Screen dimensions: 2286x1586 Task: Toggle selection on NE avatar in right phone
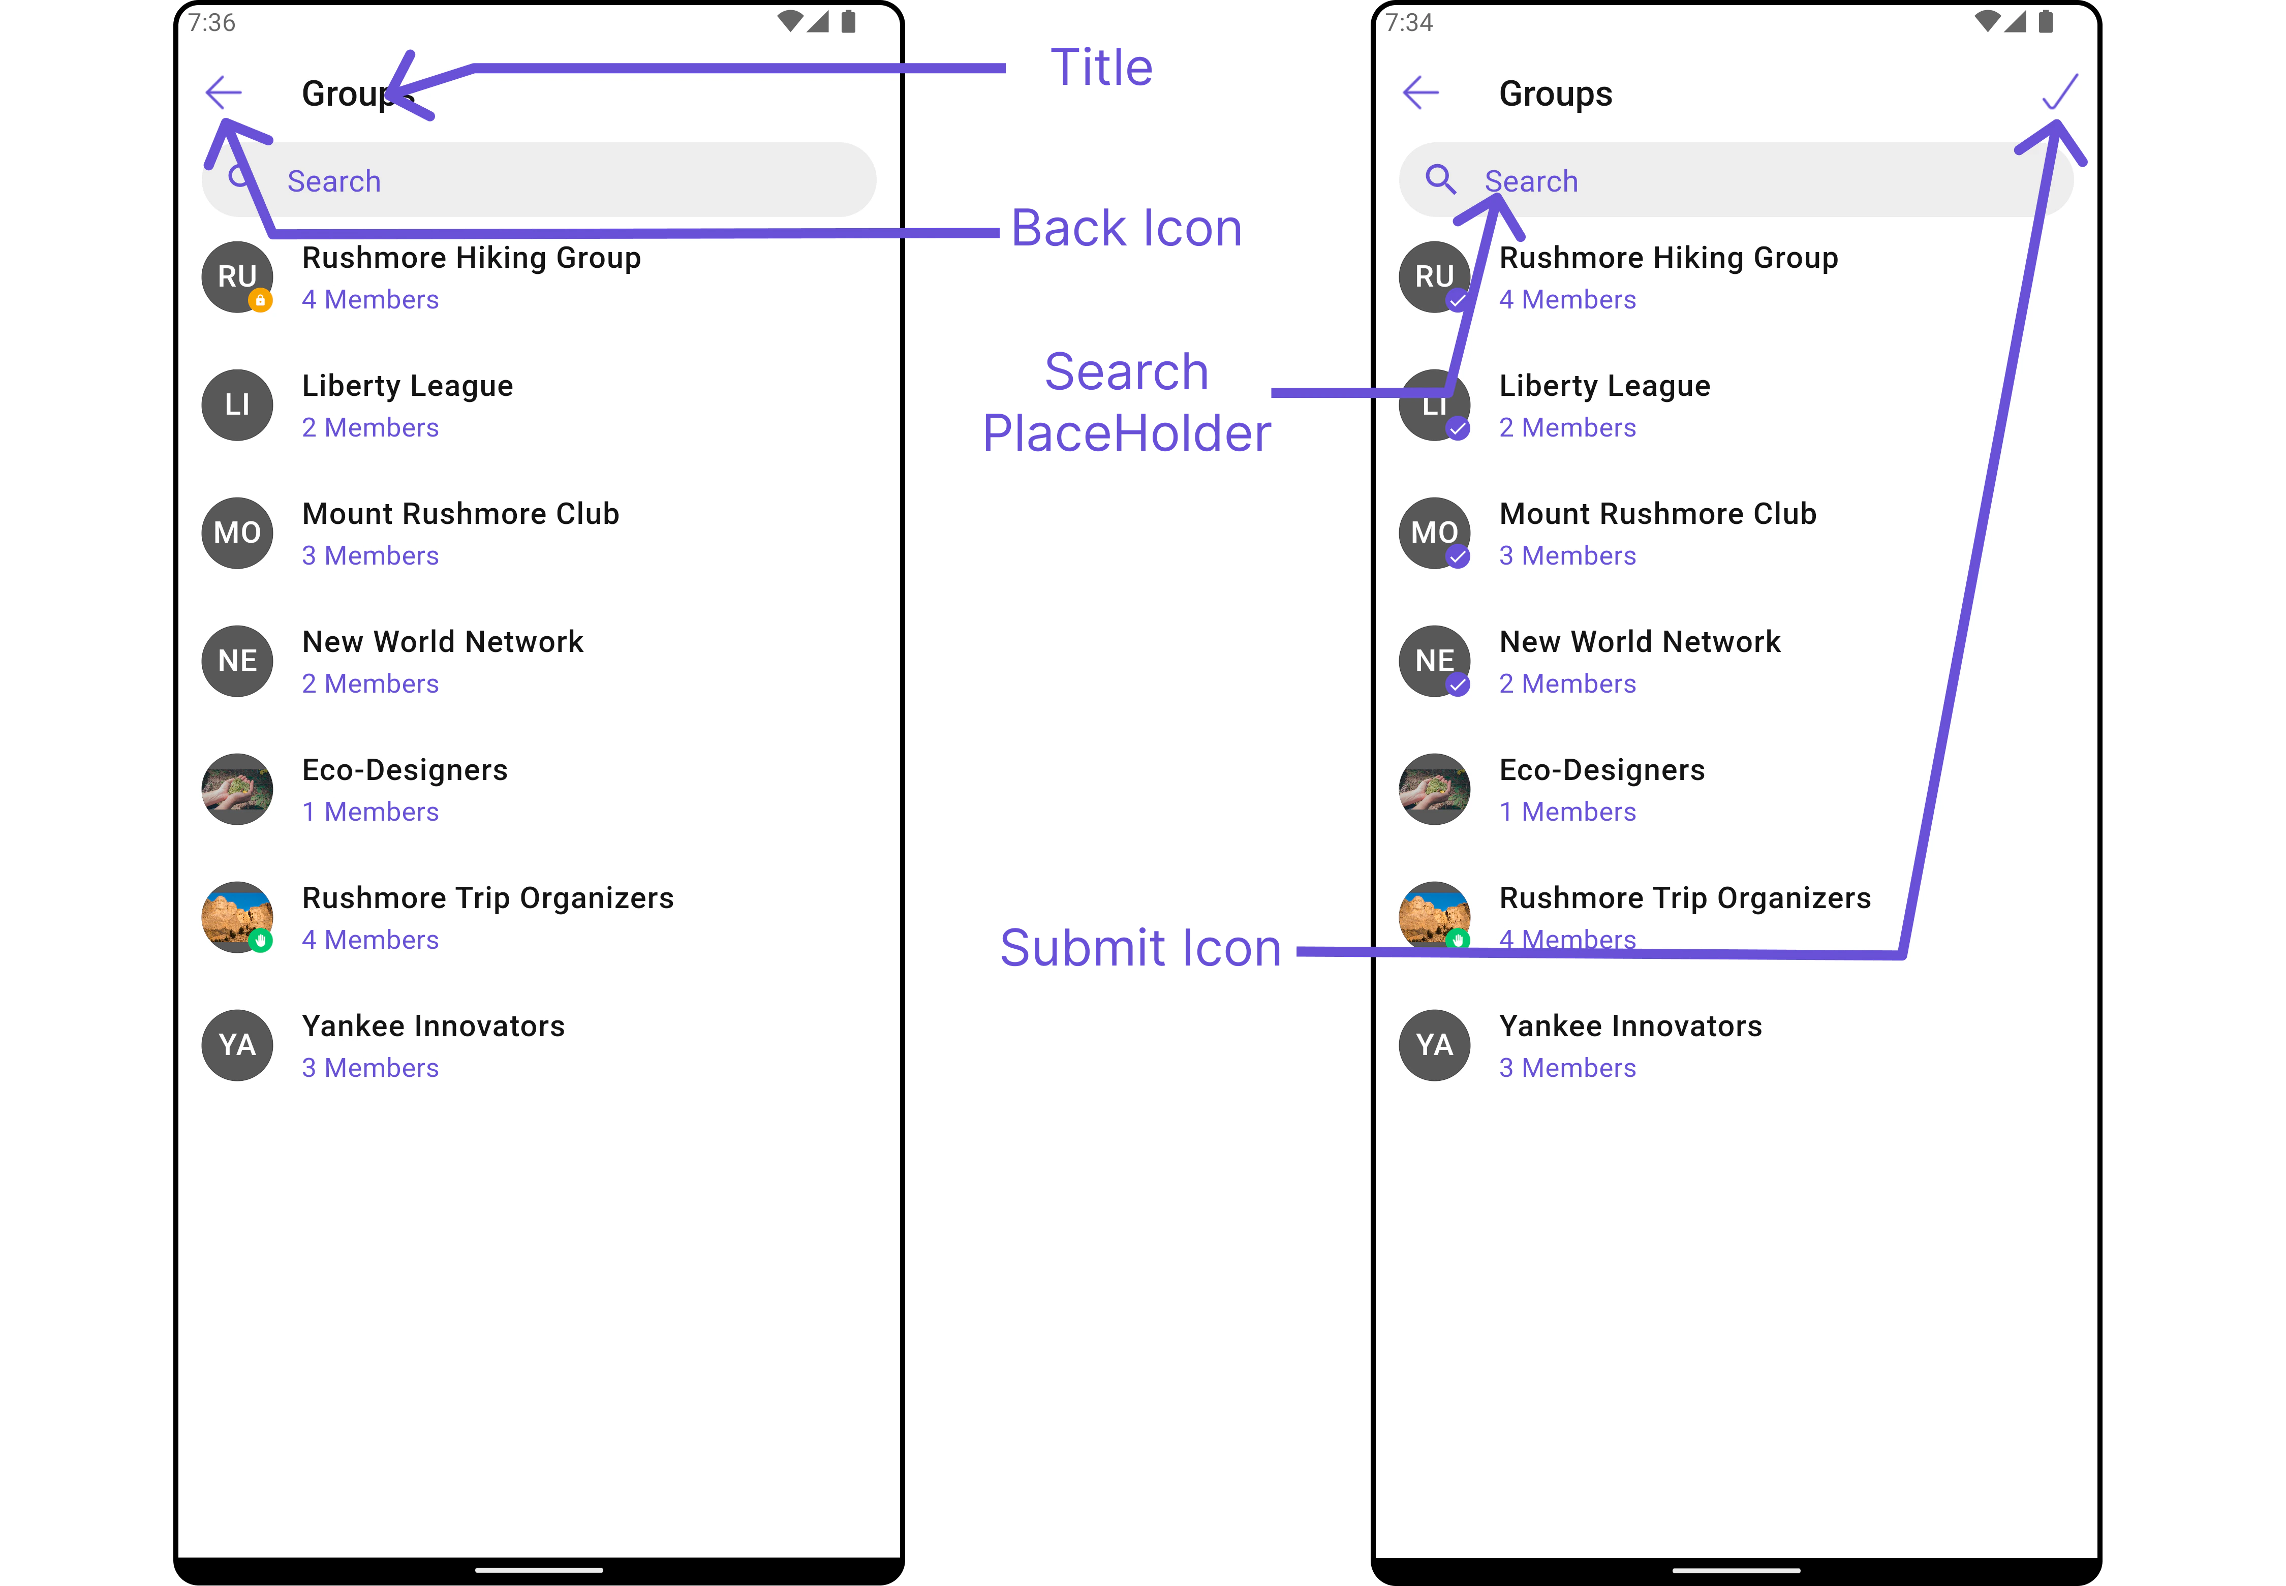1434,661
